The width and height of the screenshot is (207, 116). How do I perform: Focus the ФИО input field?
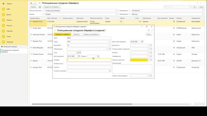(89, 38)
